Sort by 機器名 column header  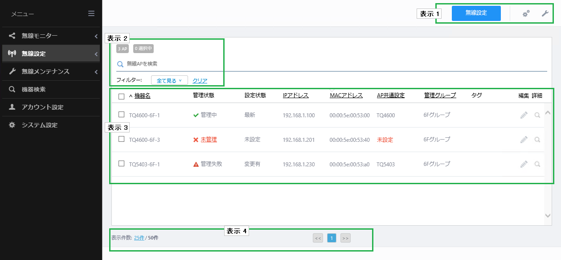coord(143,95)
